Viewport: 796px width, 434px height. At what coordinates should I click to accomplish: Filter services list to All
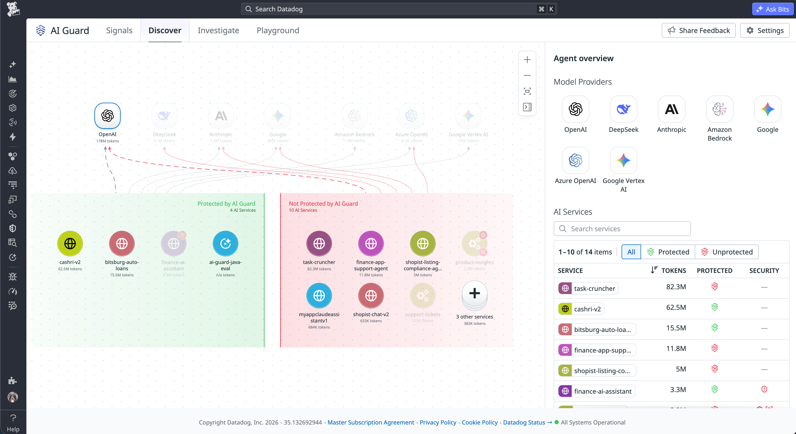(631, 252)
